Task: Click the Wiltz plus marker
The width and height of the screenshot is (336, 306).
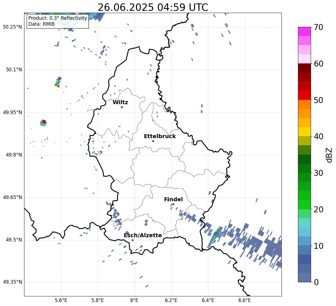Action: click(x=122, y=107)
